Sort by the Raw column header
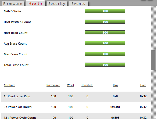Screen dimensions: 157x119 115,85
